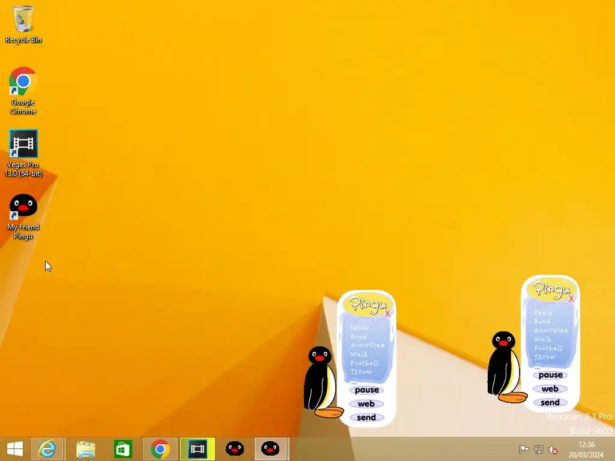Switch to first Pingu taskbar icon
The image size is (615, 461).
point(235,449)
